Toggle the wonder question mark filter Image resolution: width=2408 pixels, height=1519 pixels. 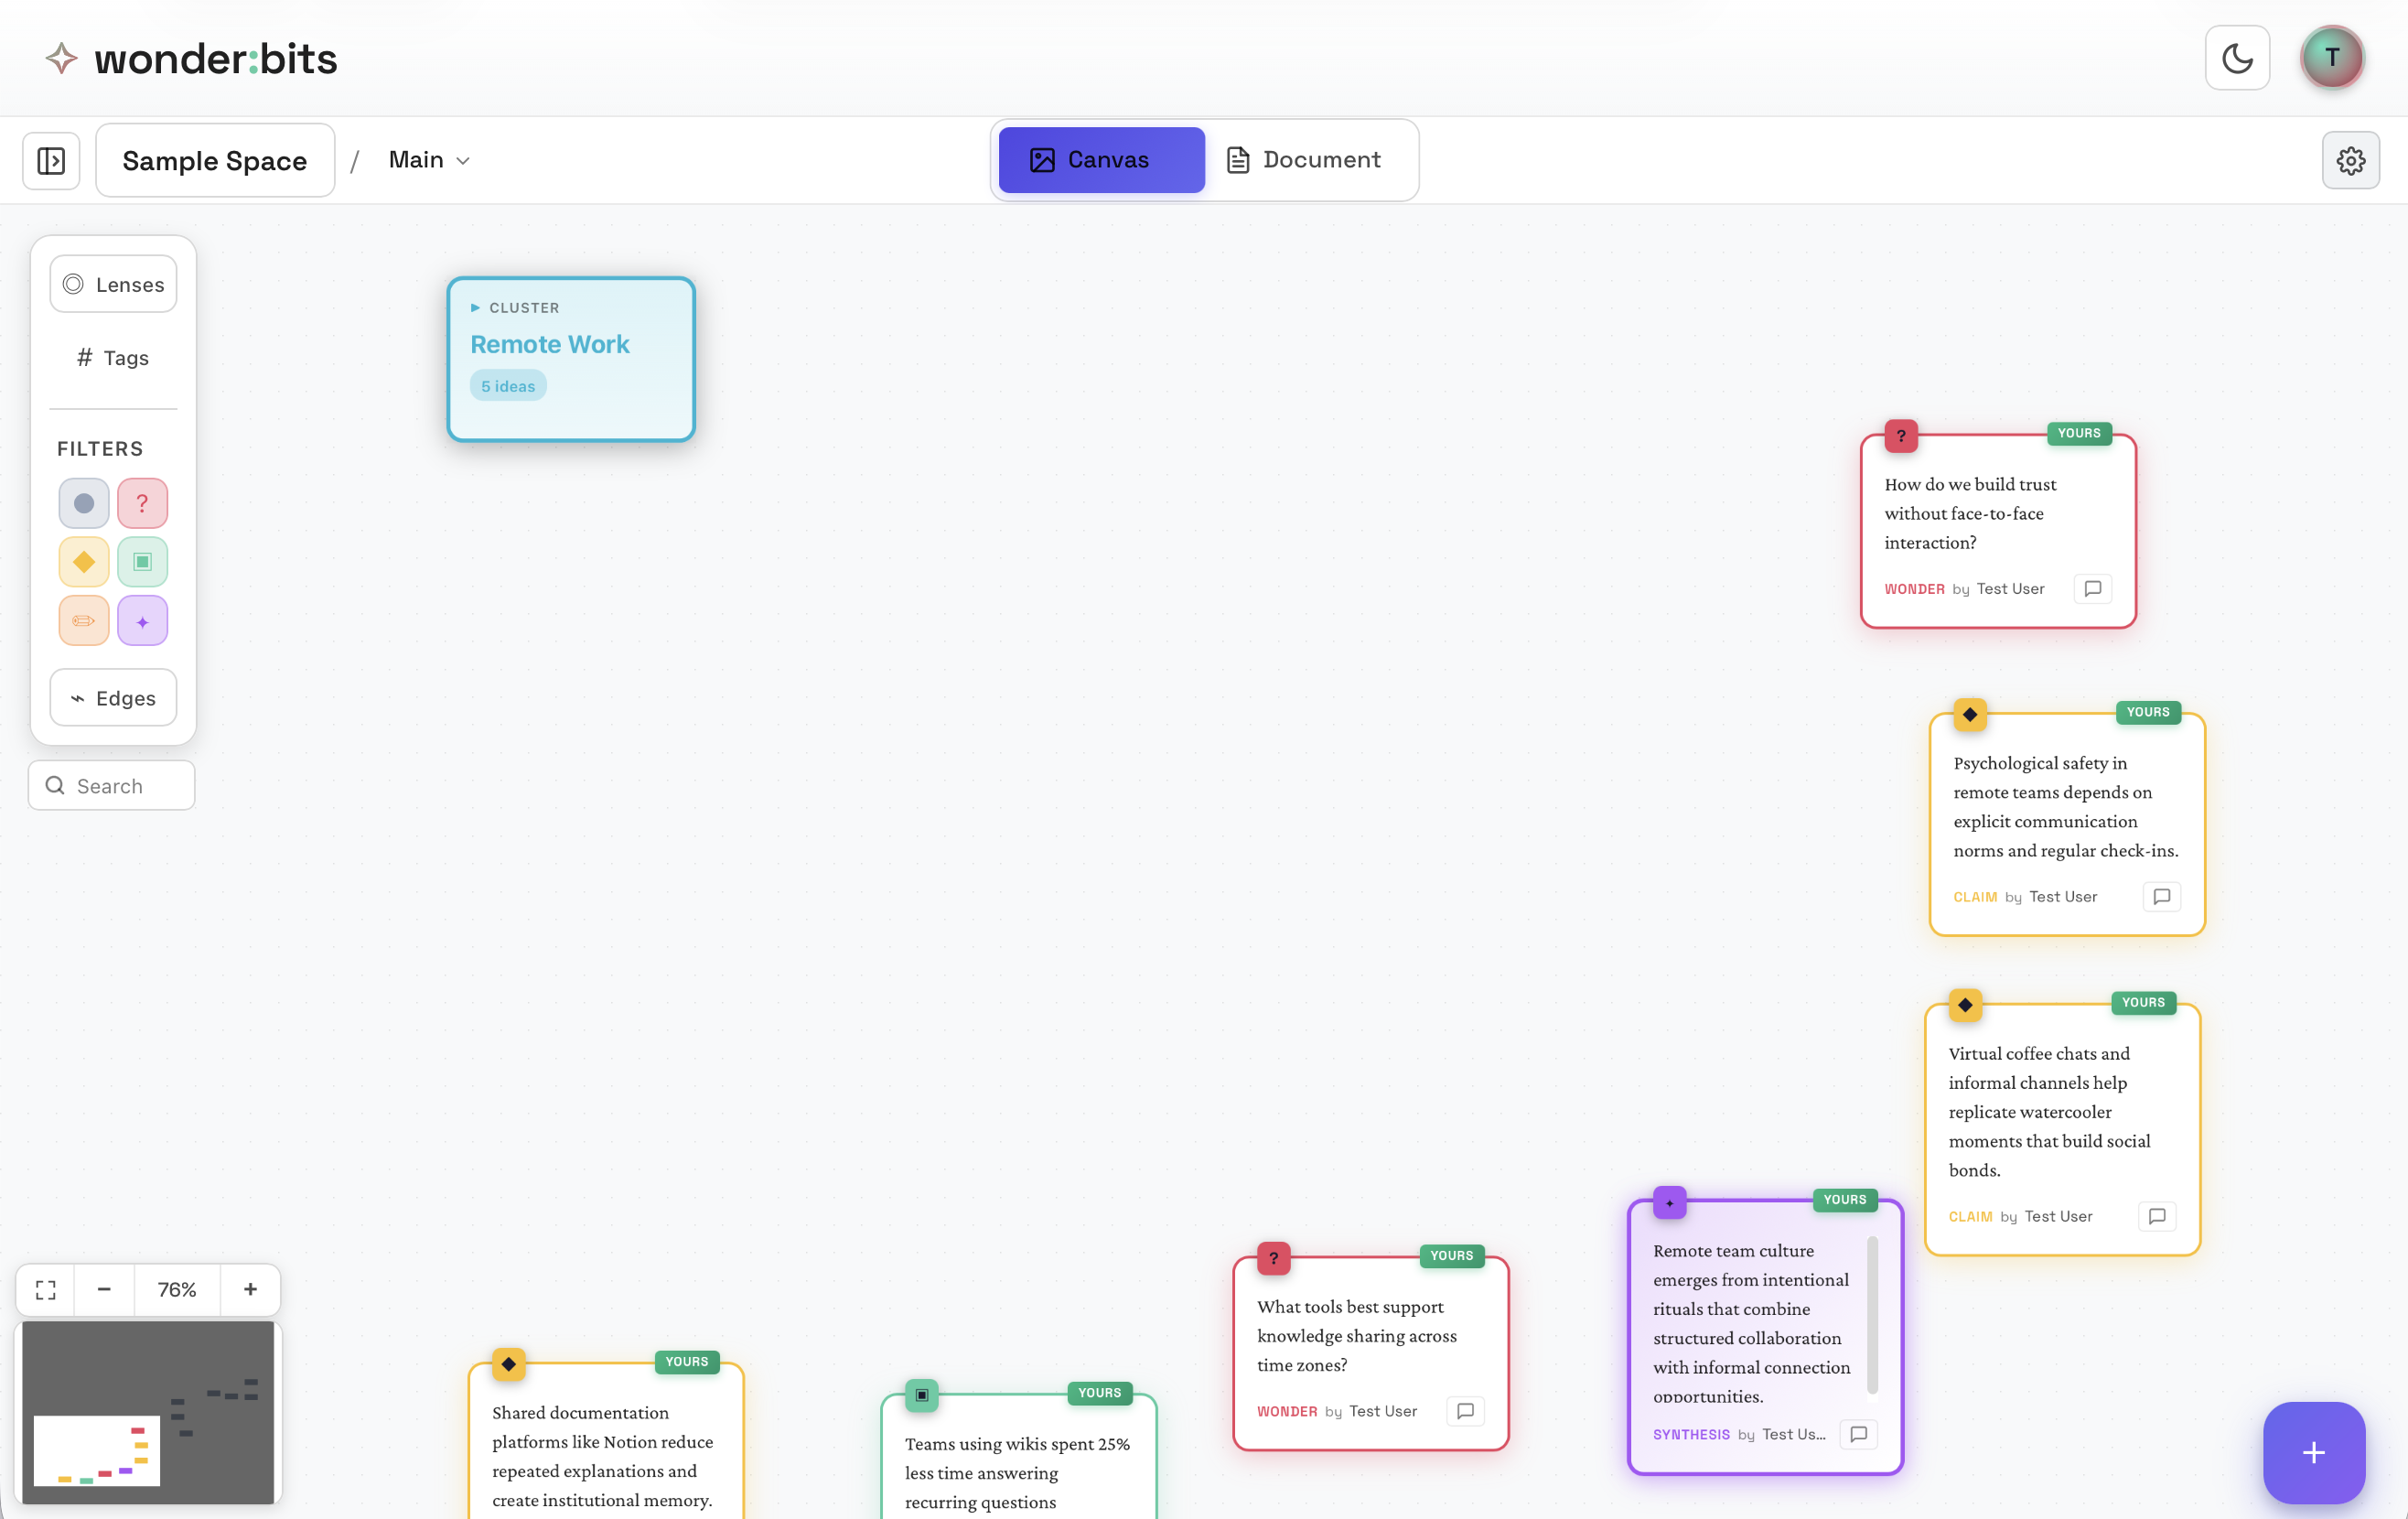[x=142, y=503]
